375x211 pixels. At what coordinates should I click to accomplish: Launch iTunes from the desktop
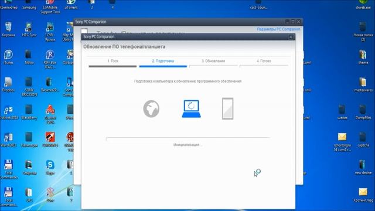(x=8, y=57)
